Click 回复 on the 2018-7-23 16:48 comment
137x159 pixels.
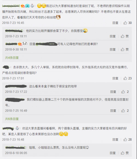[115, 140]
